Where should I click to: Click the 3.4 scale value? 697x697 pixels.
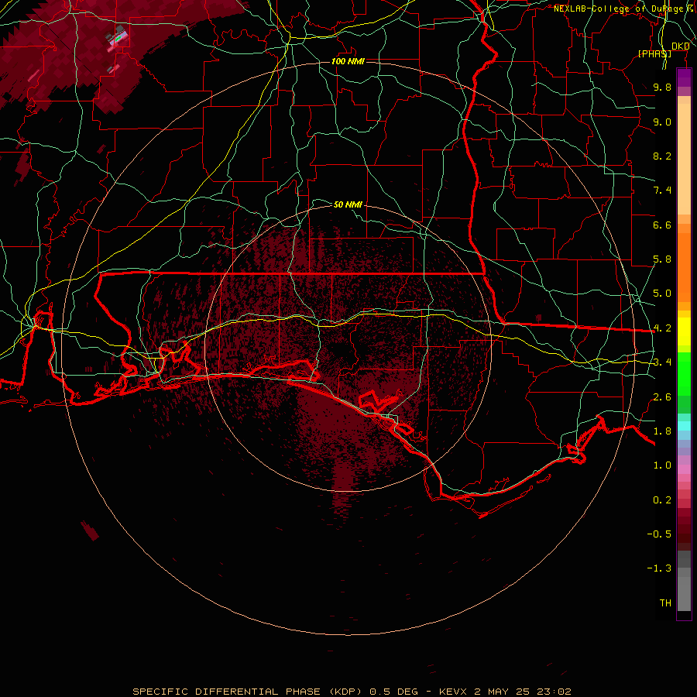pos(662,362)
